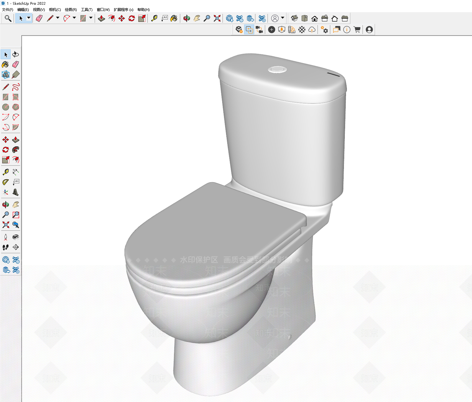Image resolution: width=472 pixels, height=402 pixels.
Task: Select the Protractor tool
Action: point(5,182)
